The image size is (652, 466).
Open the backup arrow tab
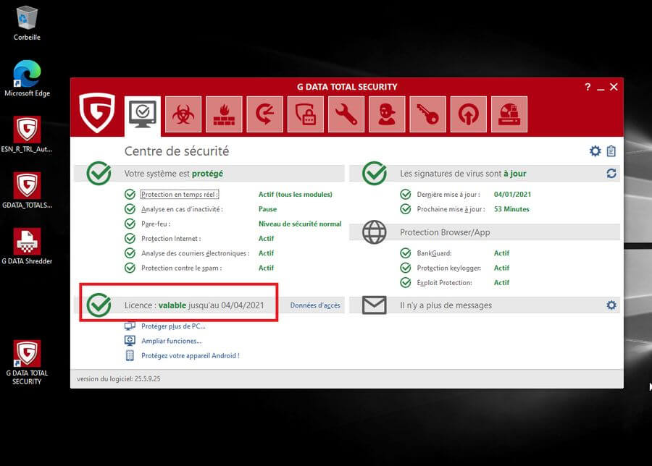(x=264, y=114)
